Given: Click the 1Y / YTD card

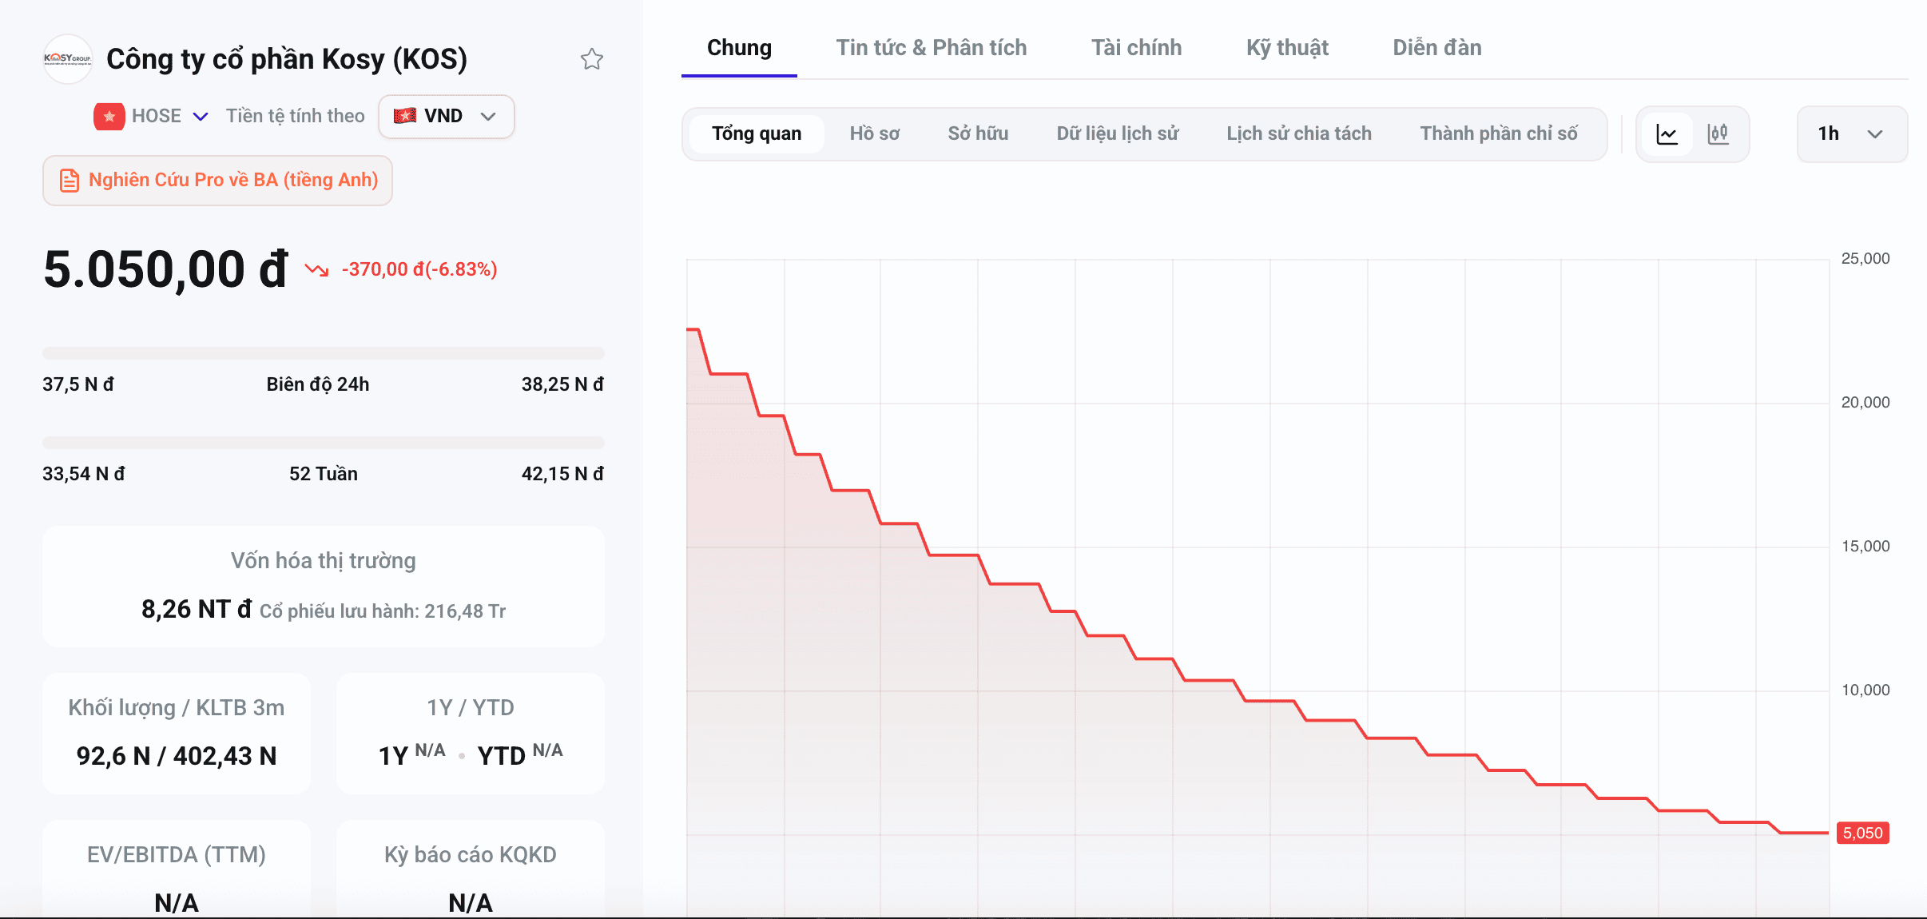Looking at the screenshot, I should 471,734.
